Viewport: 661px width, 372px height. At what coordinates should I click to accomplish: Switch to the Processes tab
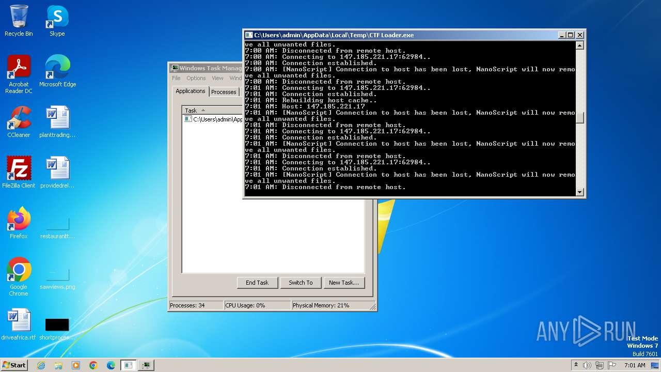(x=224, y=92)
